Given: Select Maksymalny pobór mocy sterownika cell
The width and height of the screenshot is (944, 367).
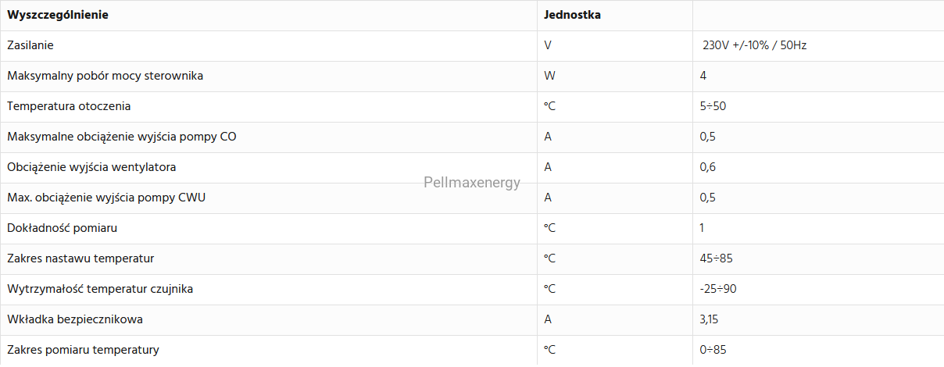Looking at the screenshot, I should pyautogui.click(x=105, y=76).
